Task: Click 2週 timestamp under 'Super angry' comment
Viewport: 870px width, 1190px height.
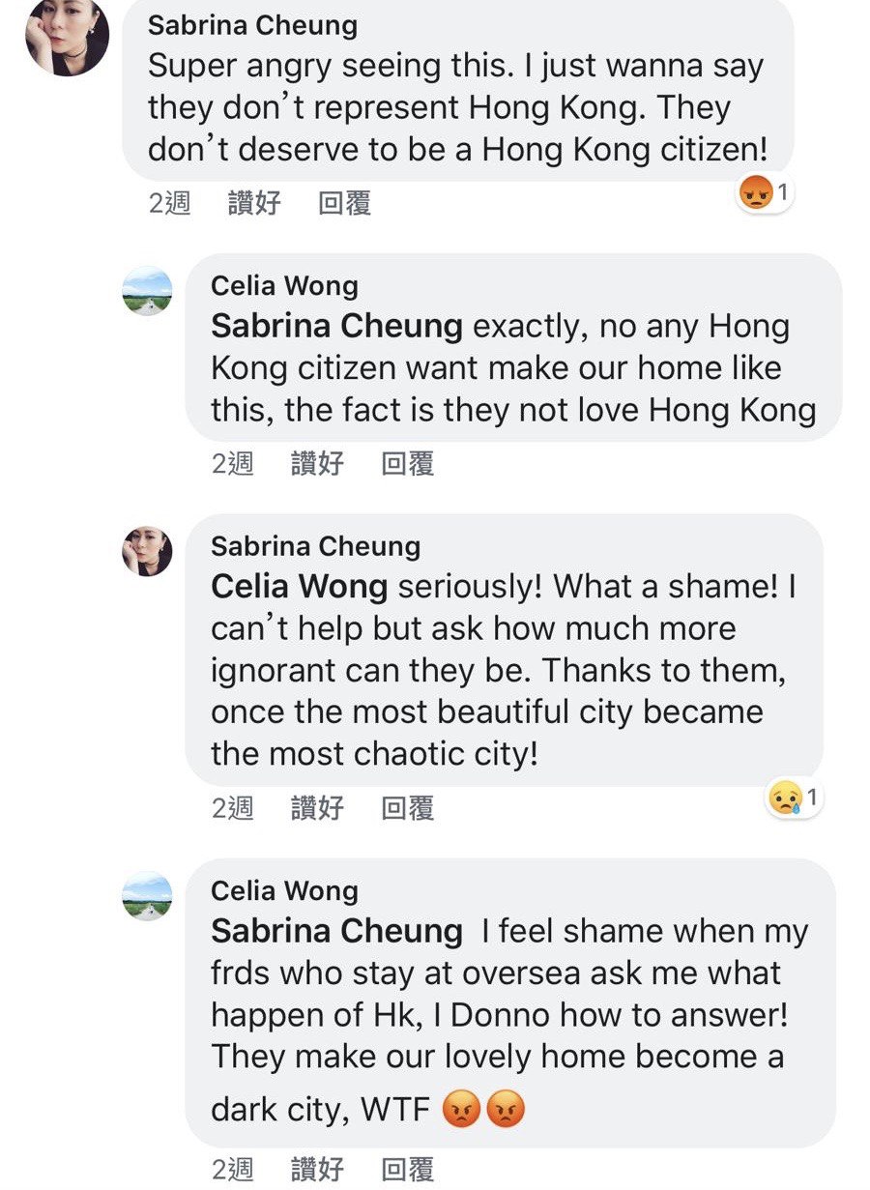Action: (x=169, y=203)
